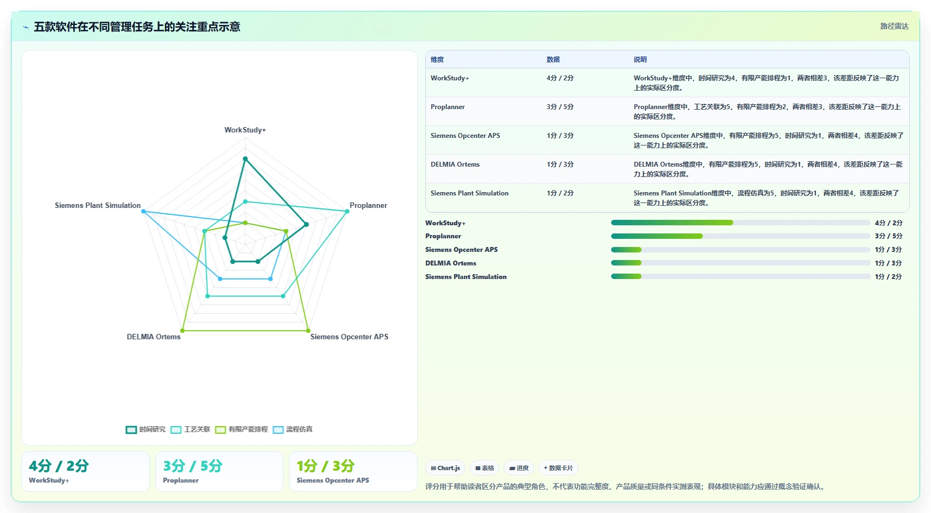
Task: Click the footnote disclaimer text about 评分
Action: pyautogui.click(x=626, y=486)
